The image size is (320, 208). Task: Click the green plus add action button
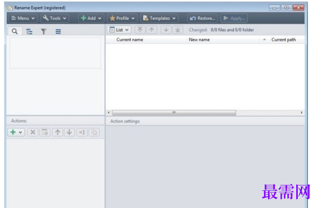13,132
